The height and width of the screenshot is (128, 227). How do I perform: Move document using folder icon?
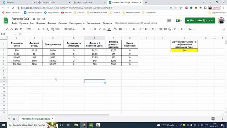pos(39,19)
